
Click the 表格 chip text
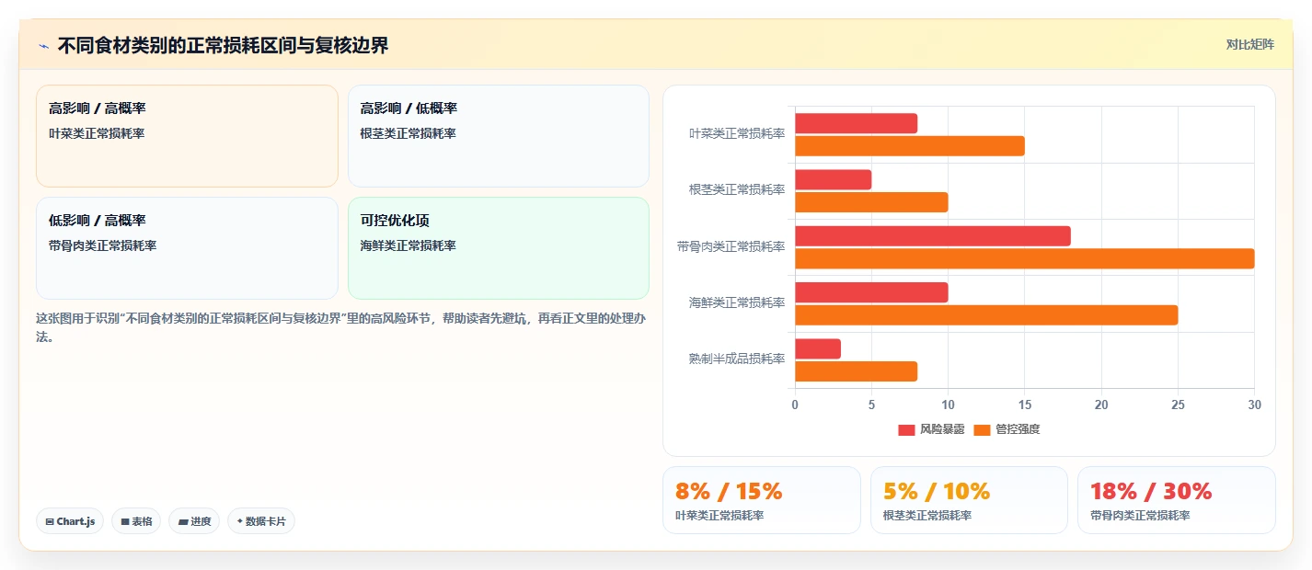(142, 521)
